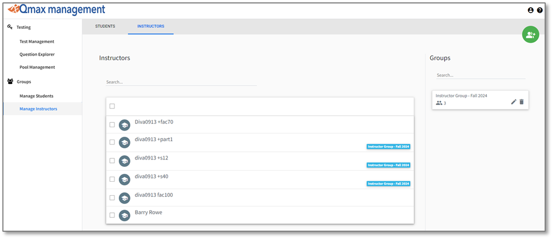Check the box for diva0913 +part1
Image resolution: width=553 pixels, height=239 pixels.
[112, 142]
